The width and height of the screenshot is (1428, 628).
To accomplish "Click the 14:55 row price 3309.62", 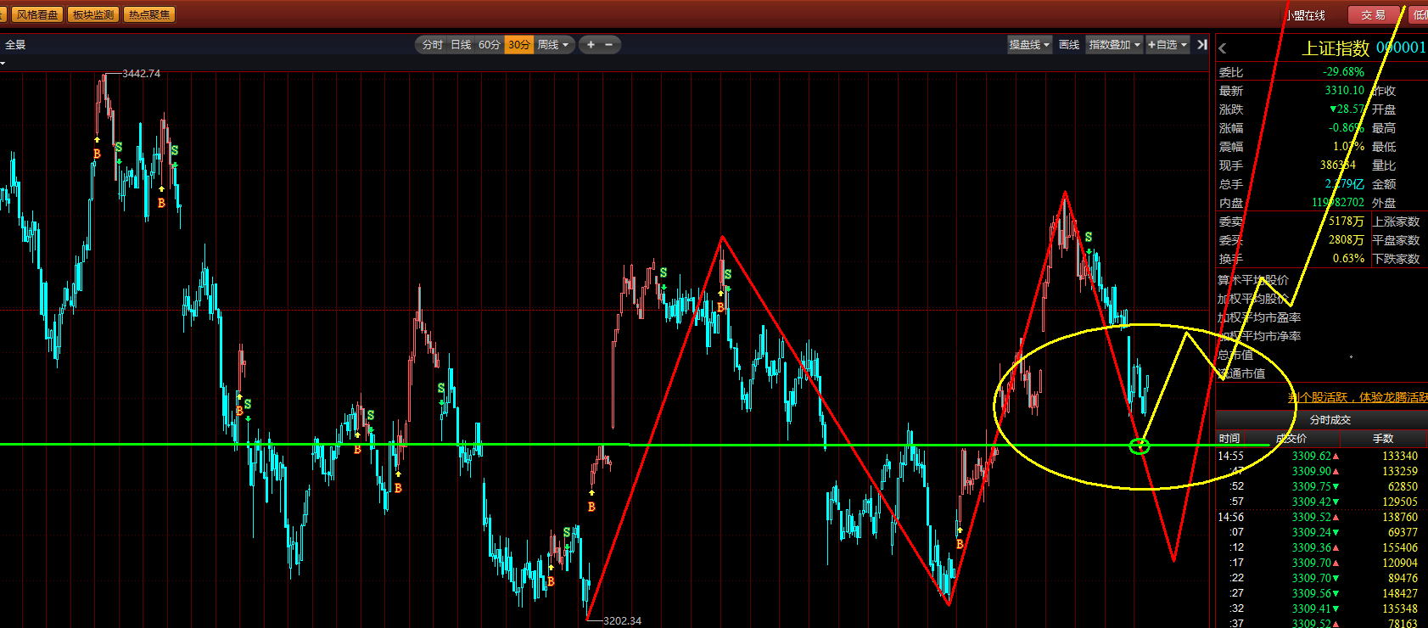I will tap(1312, 456).
